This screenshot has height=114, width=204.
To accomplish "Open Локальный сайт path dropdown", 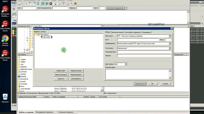I will (x=102, y=26).
